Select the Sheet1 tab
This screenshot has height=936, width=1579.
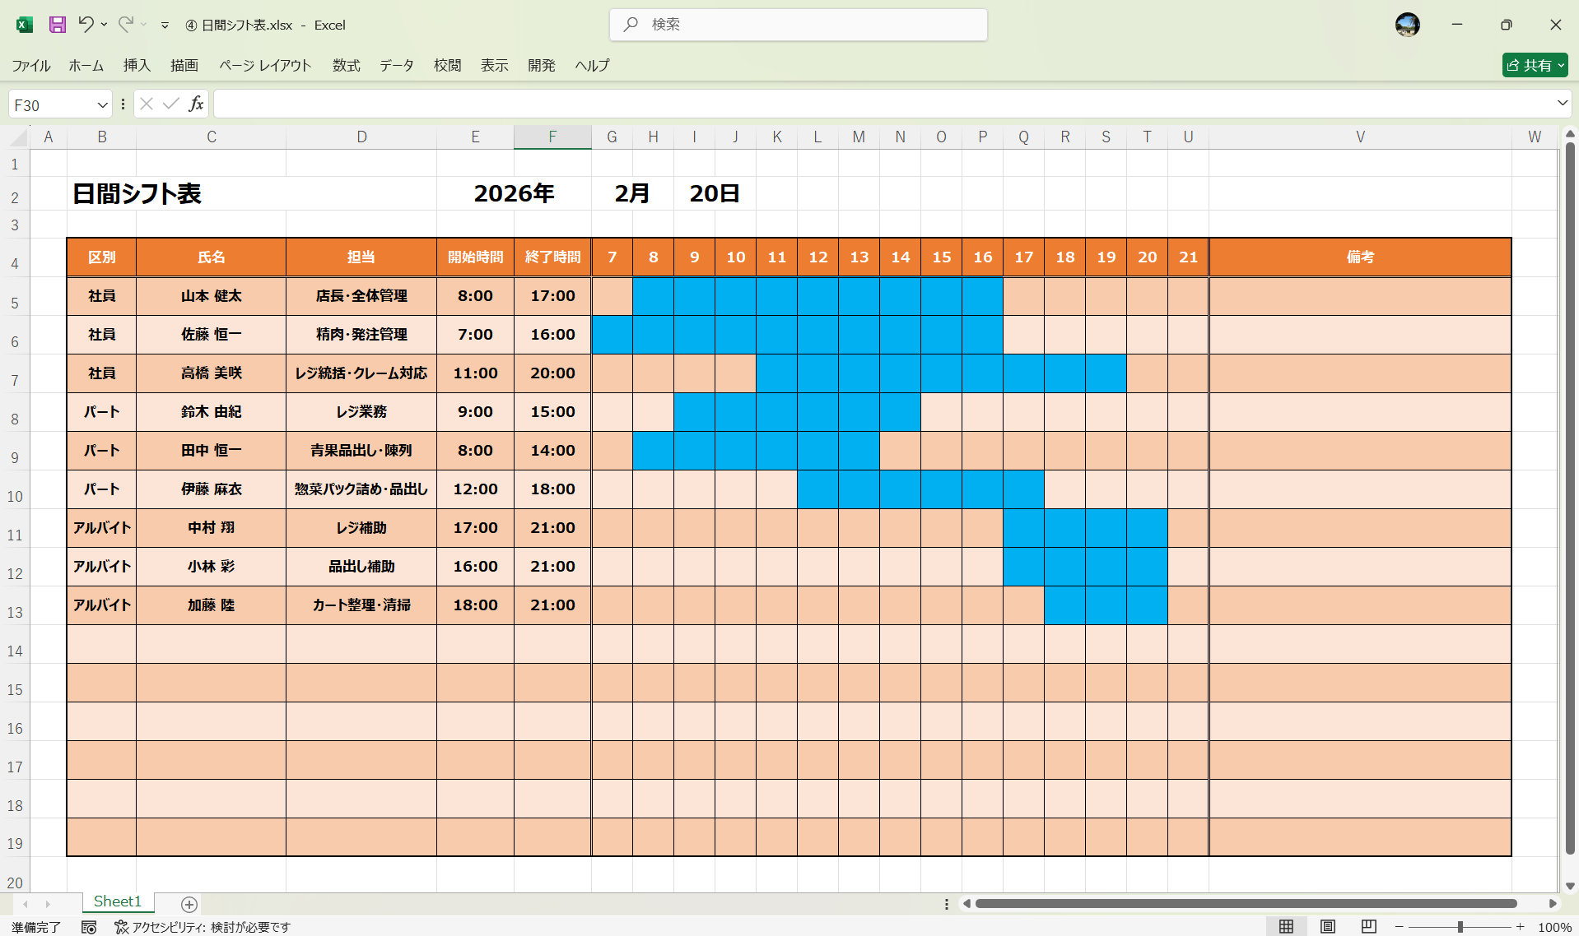[117, 901]
